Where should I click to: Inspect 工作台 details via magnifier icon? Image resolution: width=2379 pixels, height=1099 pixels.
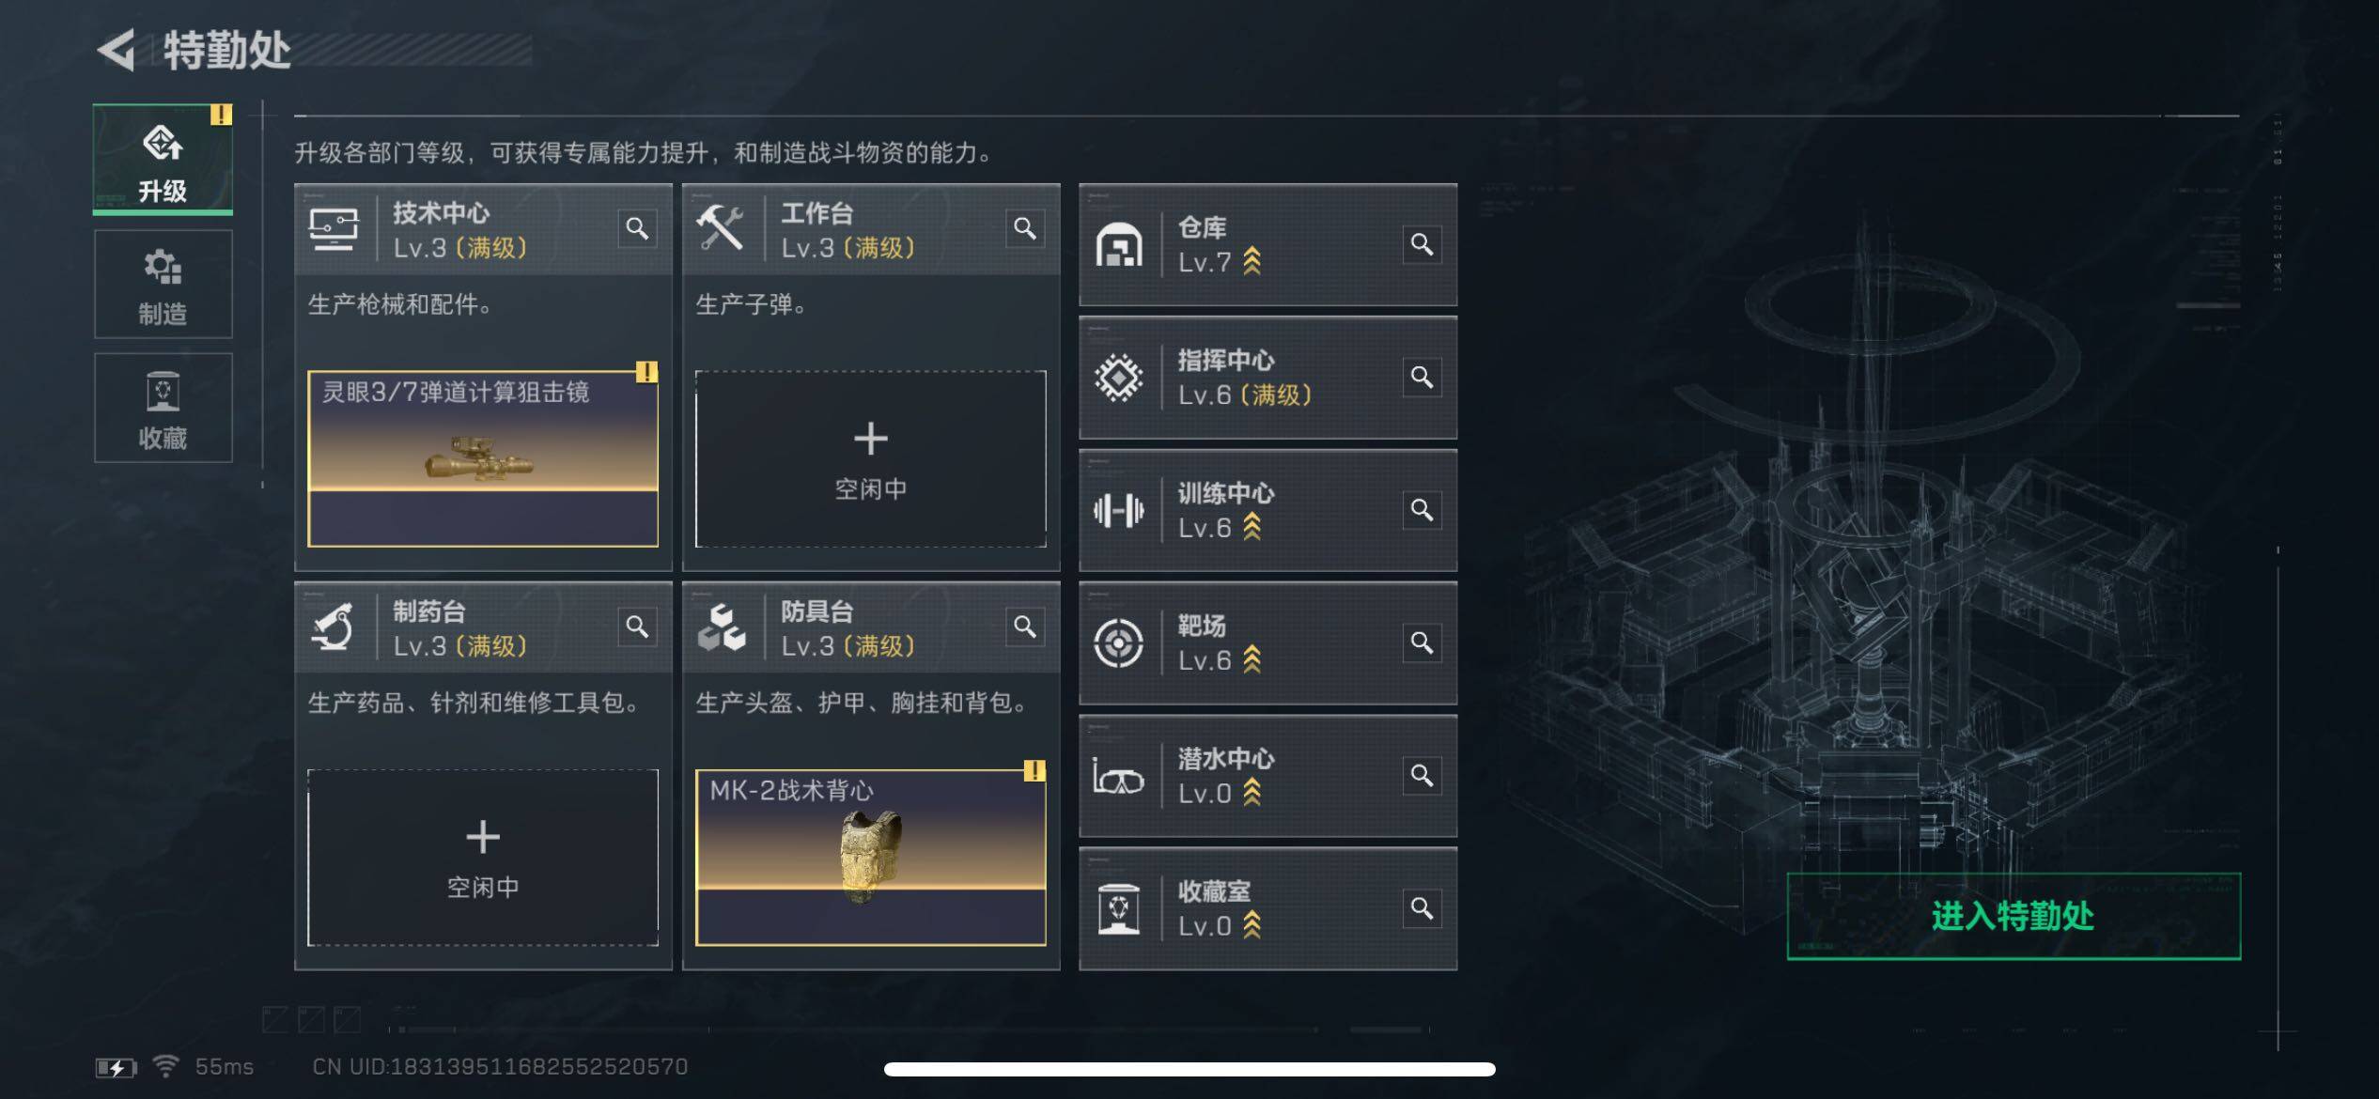(x=1025, y=228)
